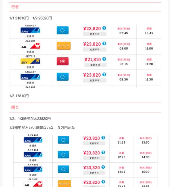Click the JAL905 airline logo
Screen dimensions: 170x187
[30, 46]
